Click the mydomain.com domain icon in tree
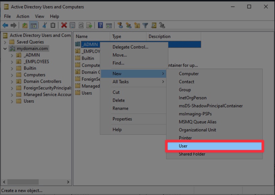This screenshot has width=275, height=195. point(12,48)
